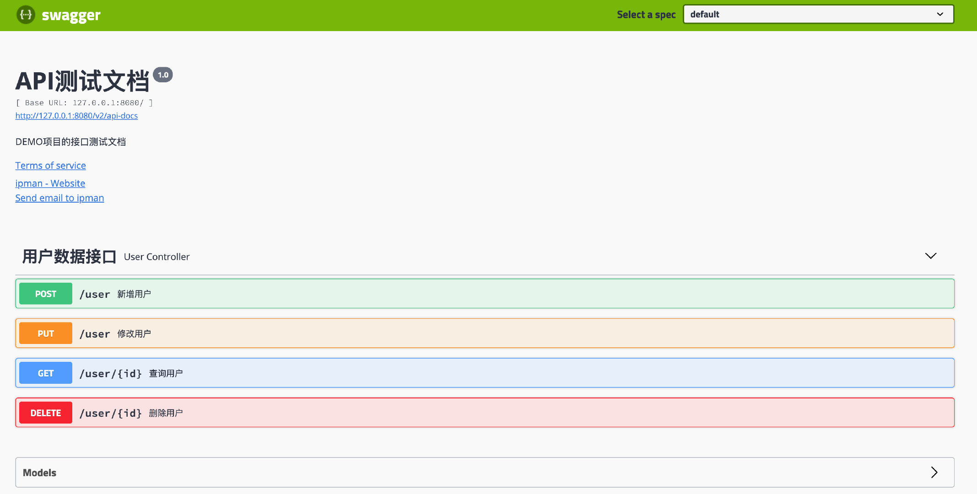Viewport: 977px width, 494px height.
Task: Click the red DELETE method badge
Action: point(46,413)
